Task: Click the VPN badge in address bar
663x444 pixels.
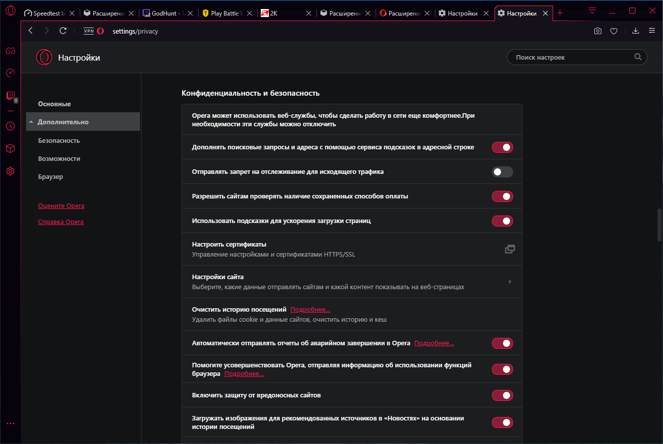Action: [x=89, y=31]
